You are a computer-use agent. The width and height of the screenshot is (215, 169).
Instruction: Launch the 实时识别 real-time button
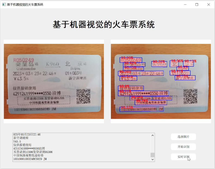point(183,157)
